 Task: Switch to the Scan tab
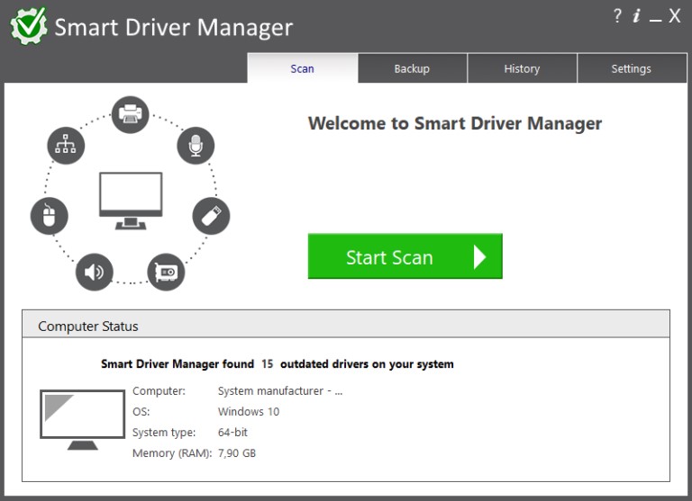click(303, 68)
